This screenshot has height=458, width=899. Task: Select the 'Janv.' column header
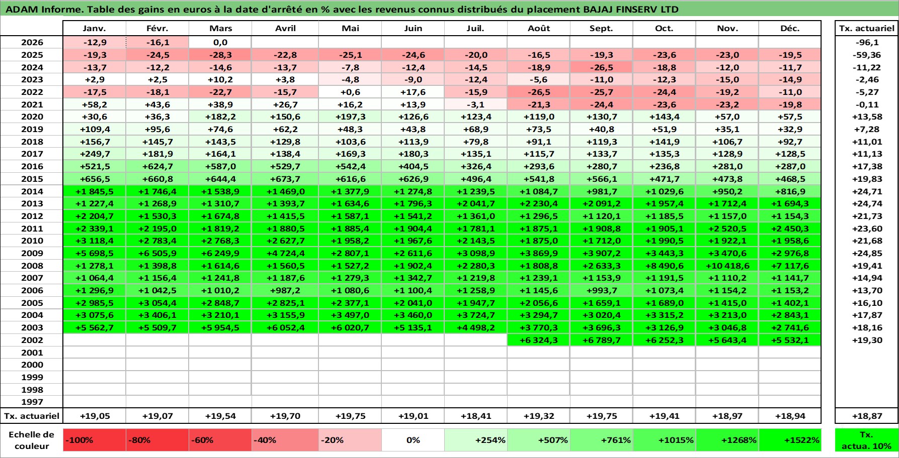pyautogui.click(x=95, y=28)
